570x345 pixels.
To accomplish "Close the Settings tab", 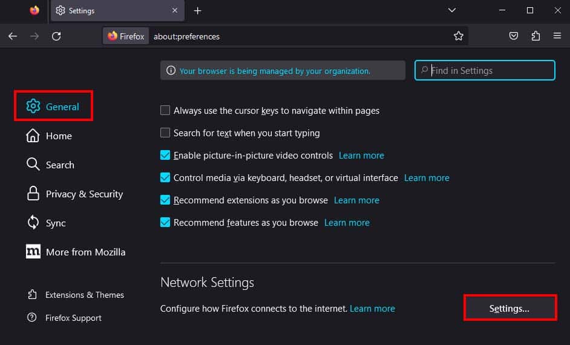I will [x=175, y=10].
